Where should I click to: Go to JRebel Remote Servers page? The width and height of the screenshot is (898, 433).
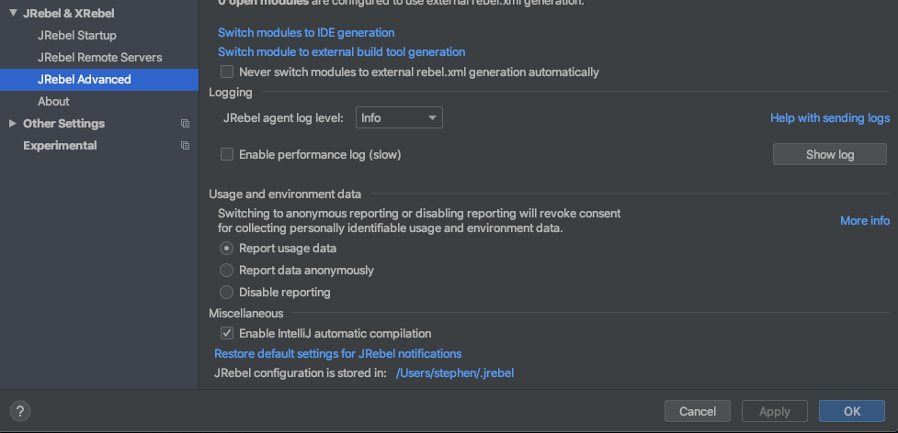(100, 58)
